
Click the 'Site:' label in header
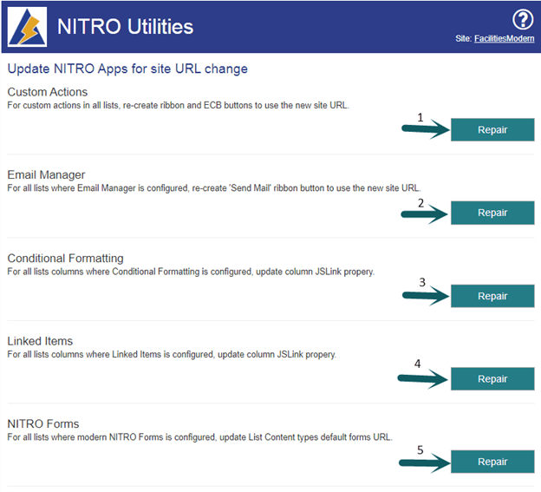(463, 39)
